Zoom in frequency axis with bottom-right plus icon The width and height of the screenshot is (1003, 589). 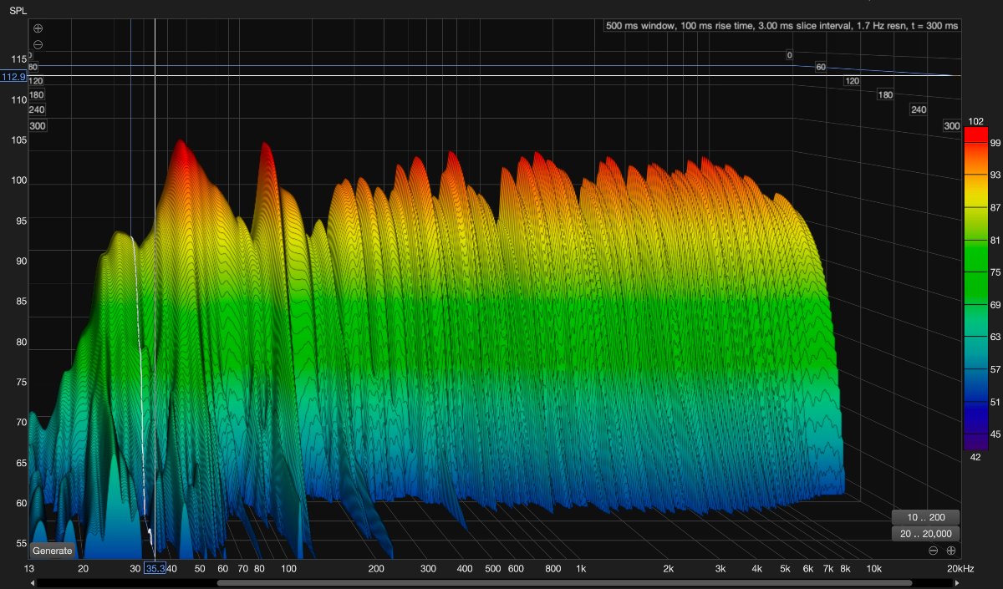point(951,551)
